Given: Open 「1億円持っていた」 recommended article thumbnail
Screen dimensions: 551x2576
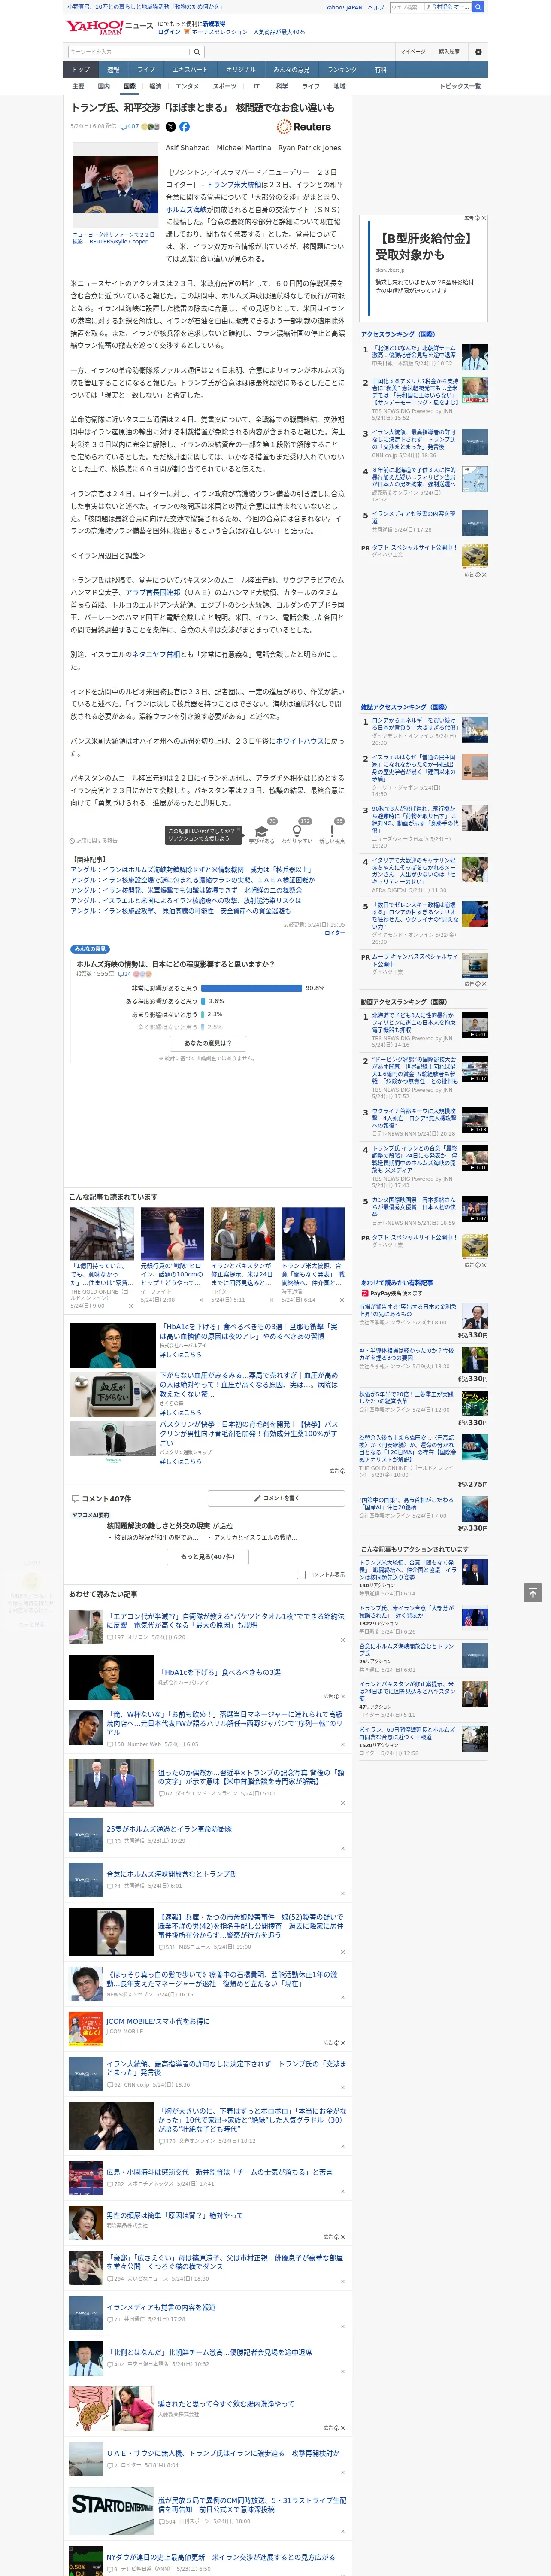Looking at the screenshot, I should [102, 1234].
